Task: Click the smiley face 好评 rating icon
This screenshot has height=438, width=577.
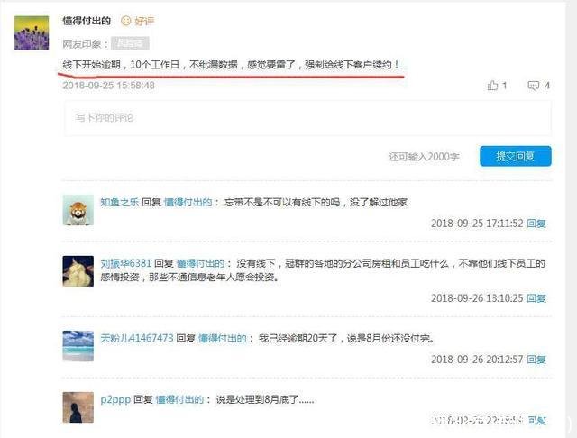Action: pos(126,21)
